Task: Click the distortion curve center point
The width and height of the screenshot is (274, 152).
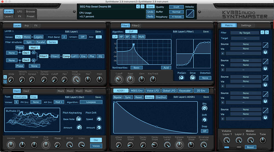Action: tap(193, 54)
